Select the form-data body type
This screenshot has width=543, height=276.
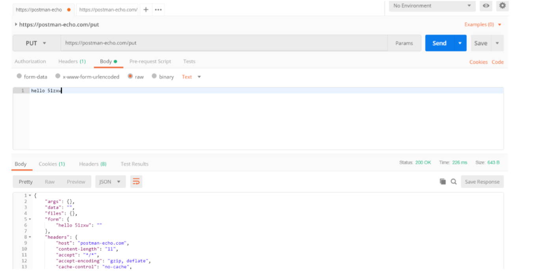(x=19, y=76)
